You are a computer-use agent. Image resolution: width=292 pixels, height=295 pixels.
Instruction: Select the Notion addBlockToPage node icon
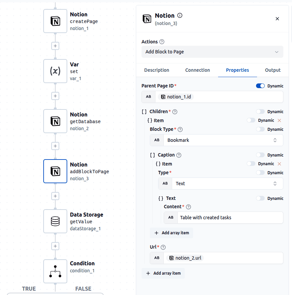click(55, 171)
